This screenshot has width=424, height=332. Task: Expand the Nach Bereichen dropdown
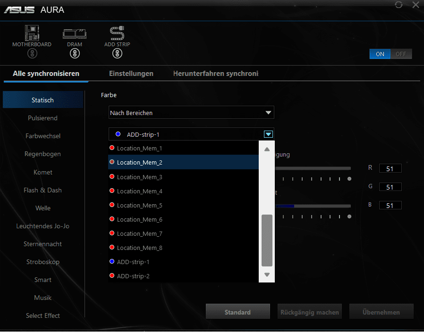click(x=191, y=112)
